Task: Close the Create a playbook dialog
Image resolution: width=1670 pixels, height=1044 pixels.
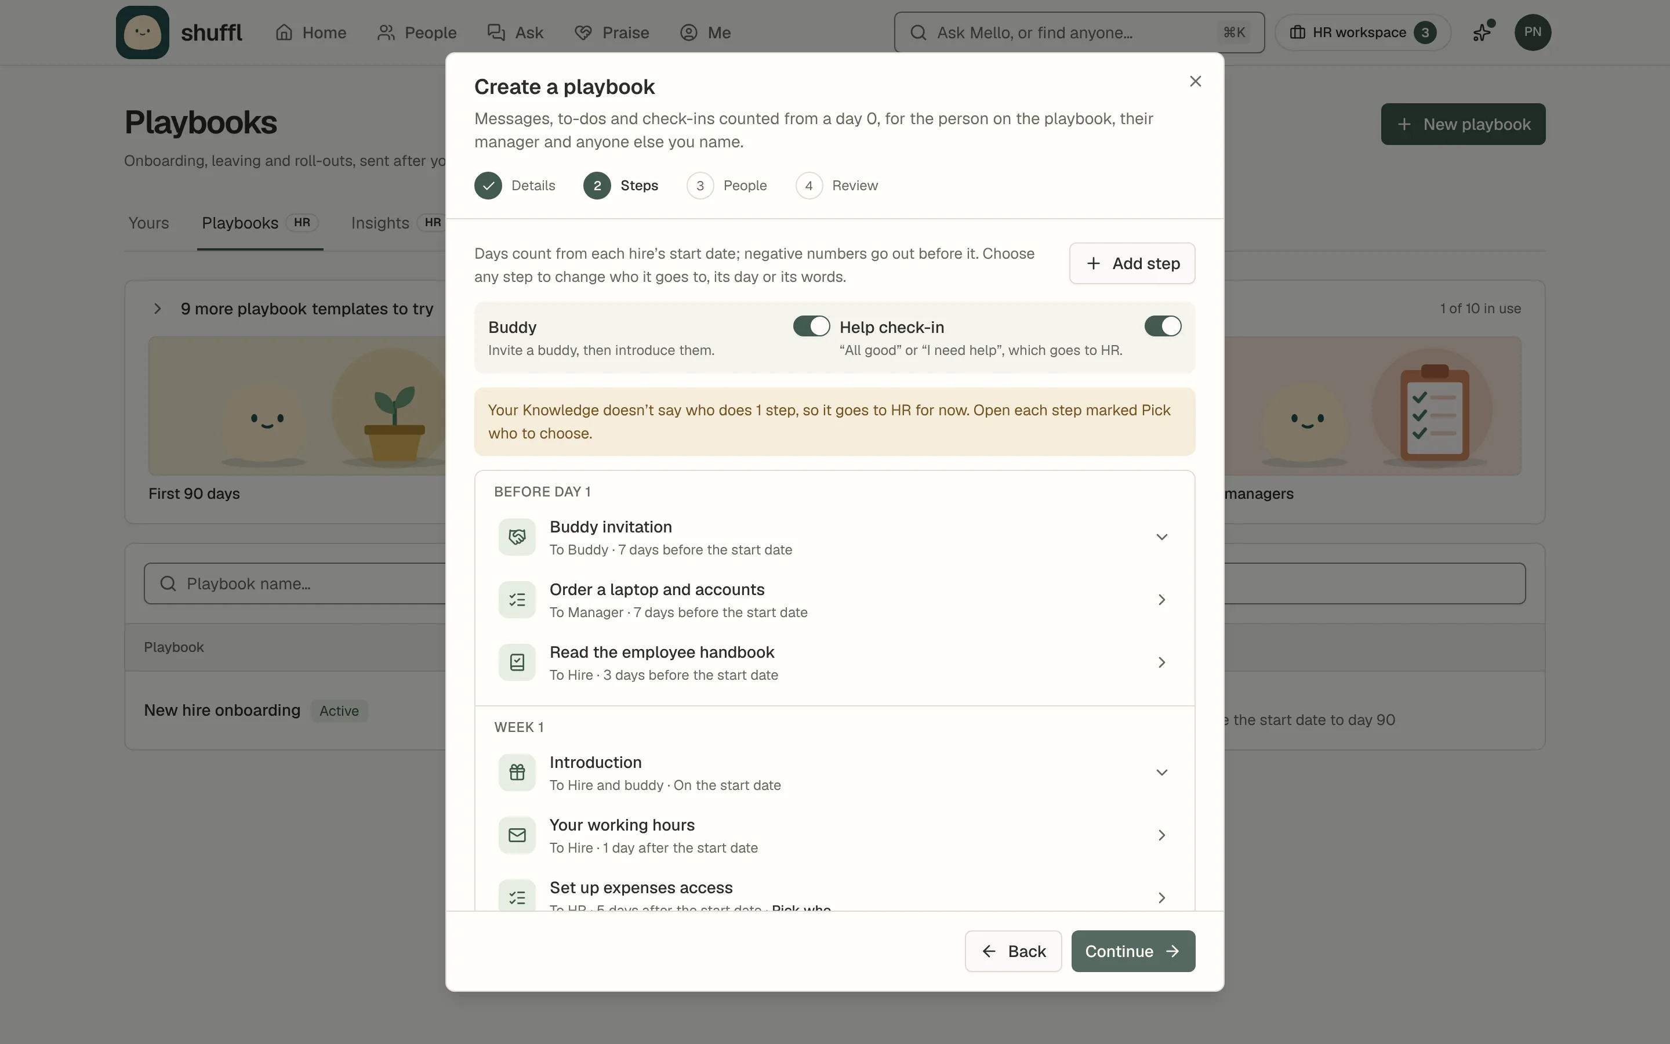Action: pos(1195,81)
